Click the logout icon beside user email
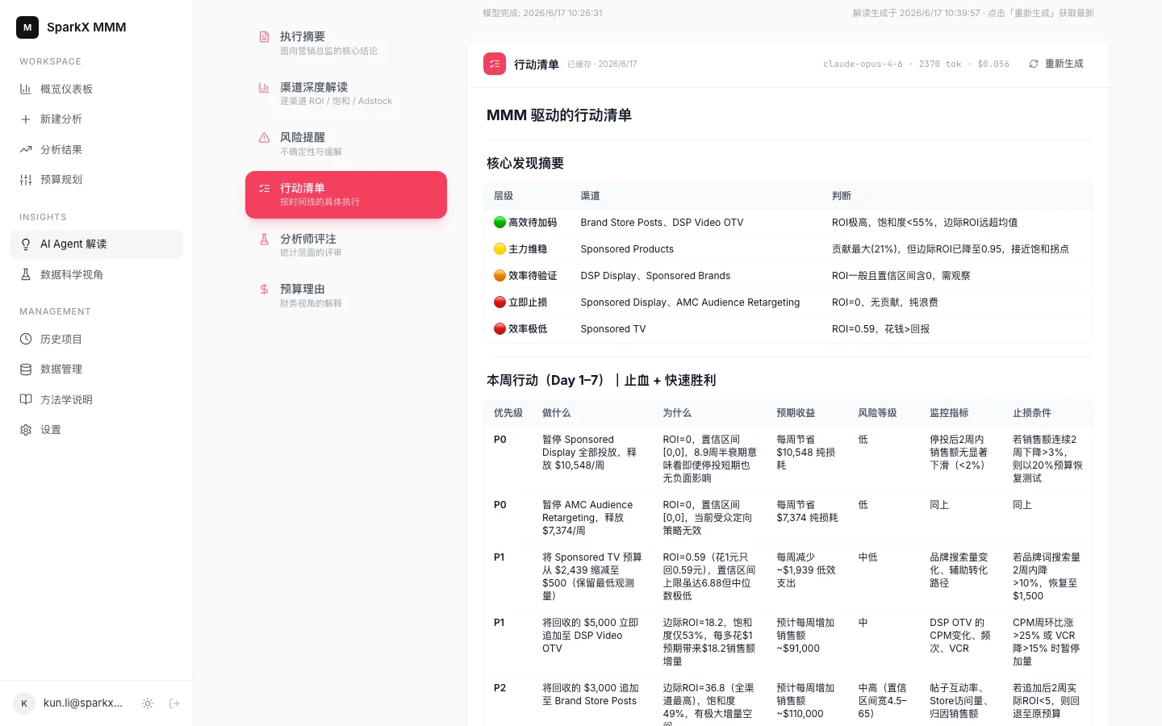The height and width of the screenshot is (726, 1162). (174, 703)
